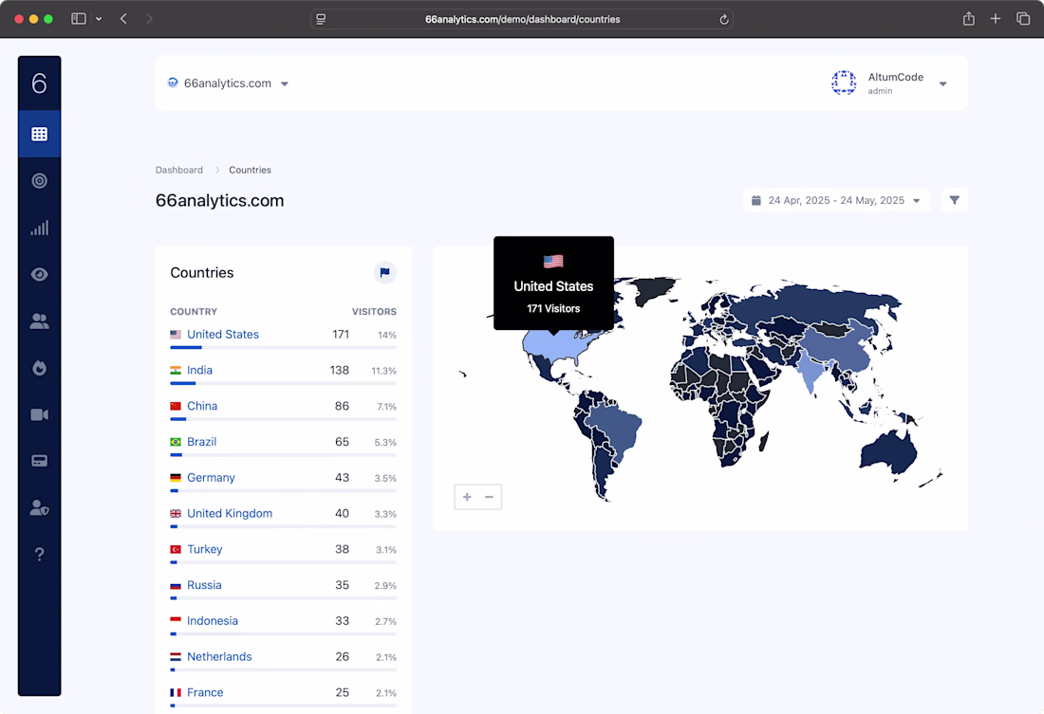
Task: Click the COUNTRY column header
Action: tap(194, 311)
